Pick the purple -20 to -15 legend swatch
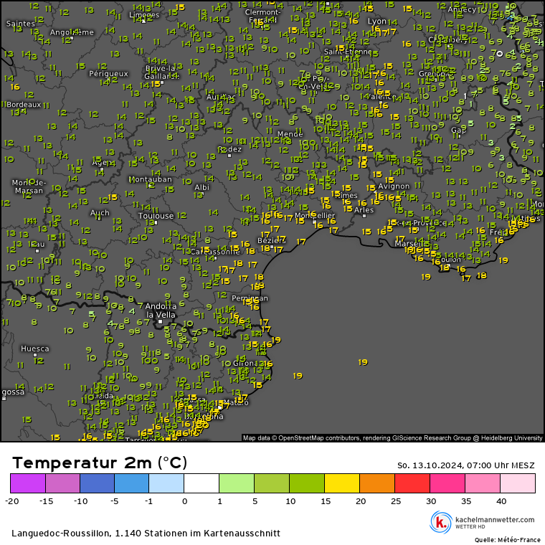This screenshot has width=545, height=545. pyautogui.click(x=28, y=483)
